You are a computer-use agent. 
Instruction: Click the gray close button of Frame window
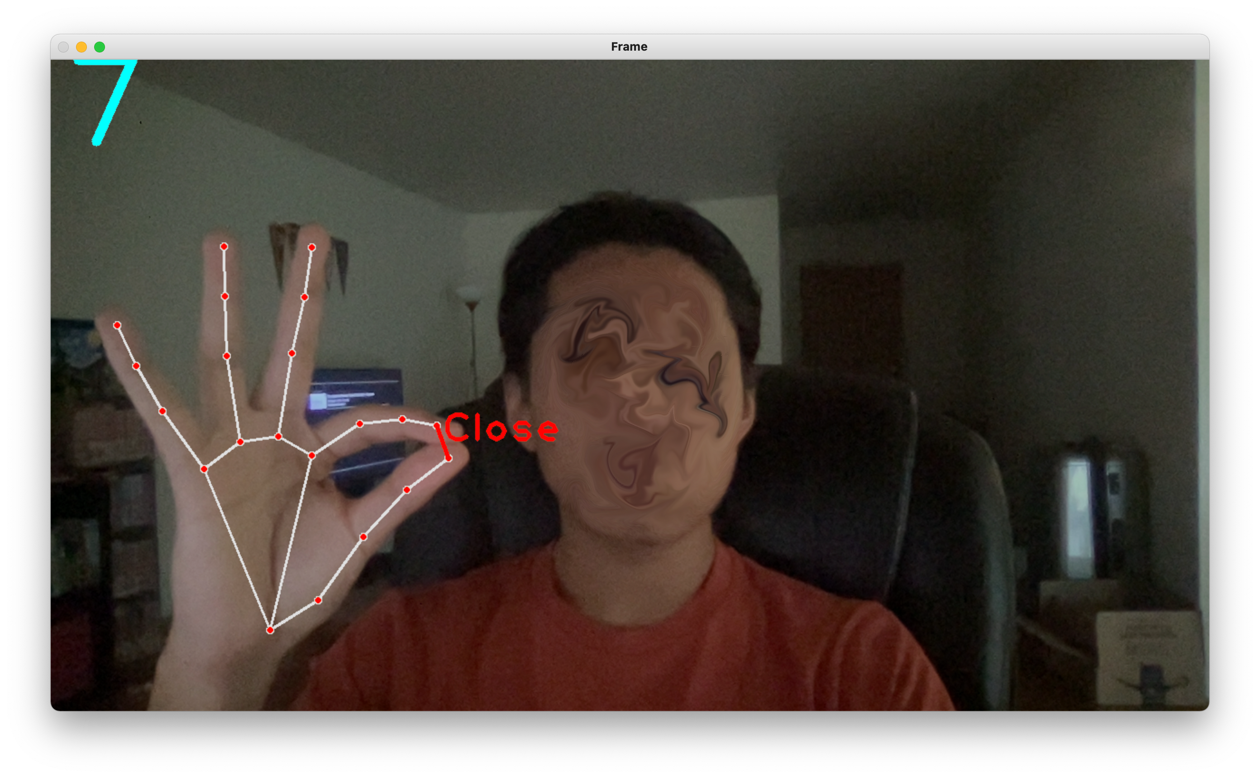click(x=63, y=47)
